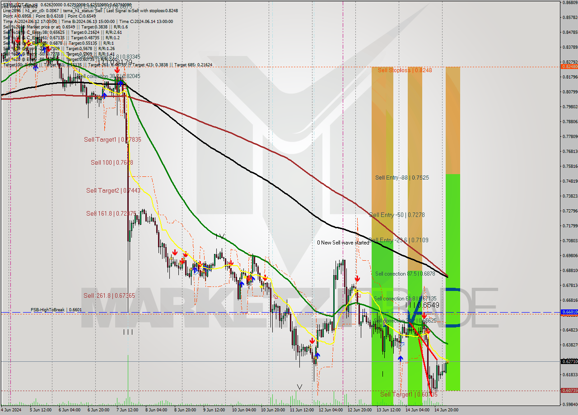Click the 0.70803 price axis value
Viewport: 578px width, 415px height.
[570, 240]
